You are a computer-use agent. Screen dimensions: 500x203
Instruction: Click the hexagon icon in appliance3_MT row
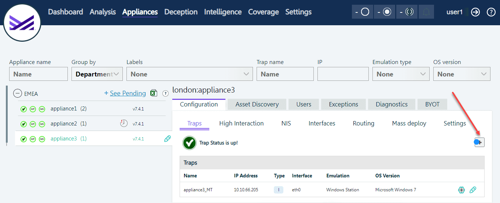(462, 190)
